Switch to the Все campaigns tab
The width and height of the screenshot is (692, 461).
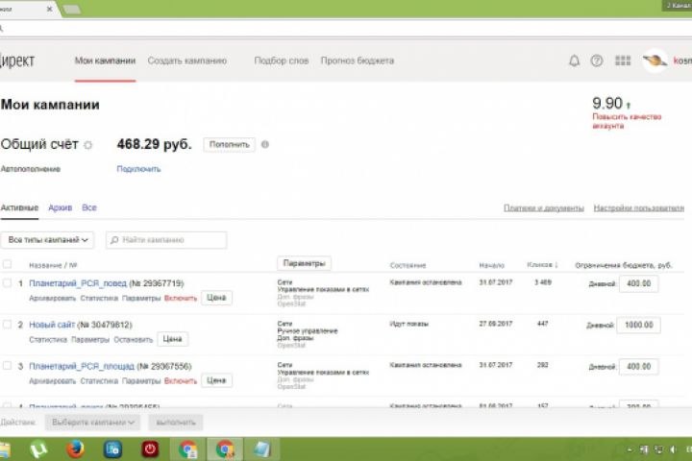point(89,207)
